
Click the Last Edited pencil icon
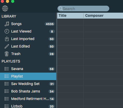pos(7,46)
